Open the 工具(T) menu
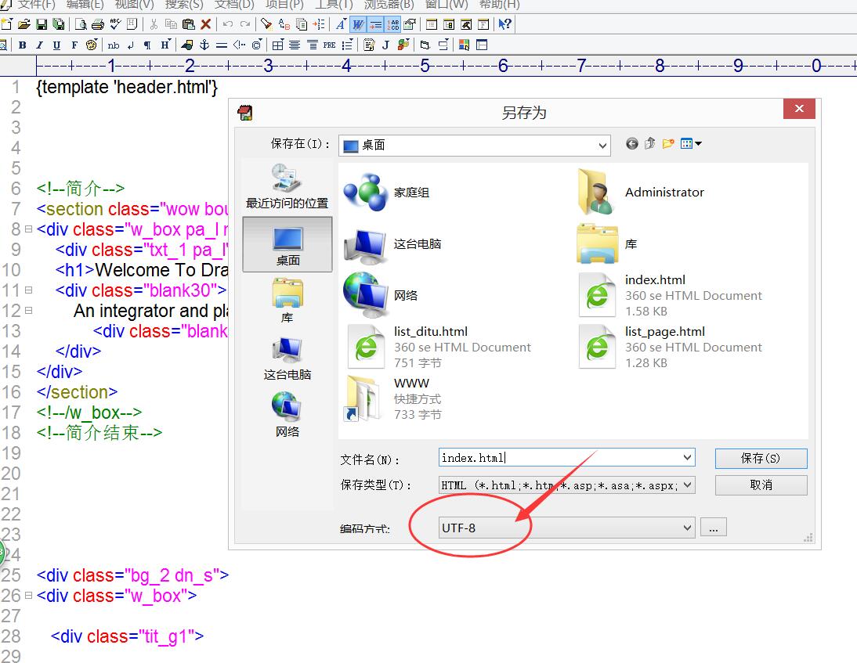The image size is (857, 663). (x=333, y=5)
